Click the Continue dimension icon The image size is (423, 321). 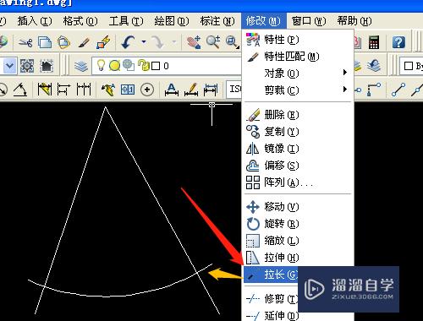[x=84, y=90]
